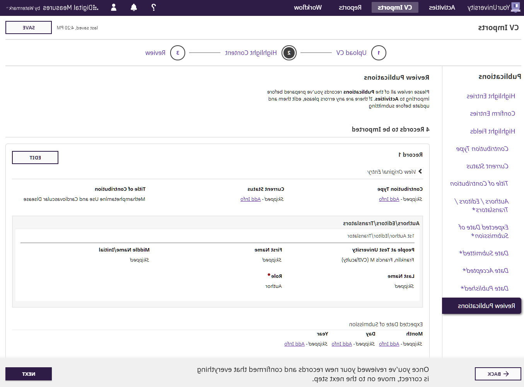Open the notifications bell icon
Viewport: 524px width, 387px height.
(x=134, y=7)
